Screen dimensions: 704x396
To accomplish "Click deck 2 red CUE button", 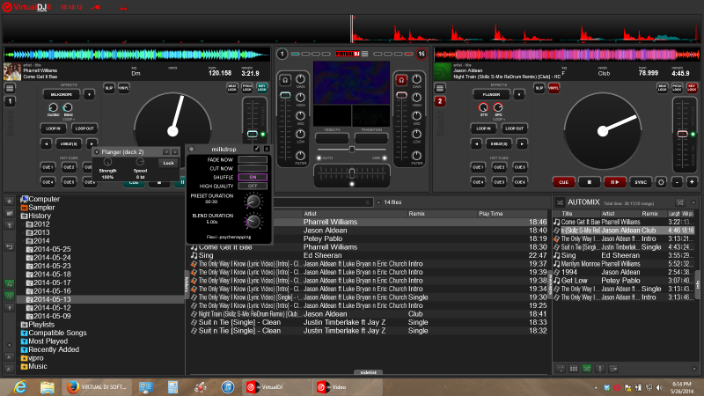I will tap(563, 182).
